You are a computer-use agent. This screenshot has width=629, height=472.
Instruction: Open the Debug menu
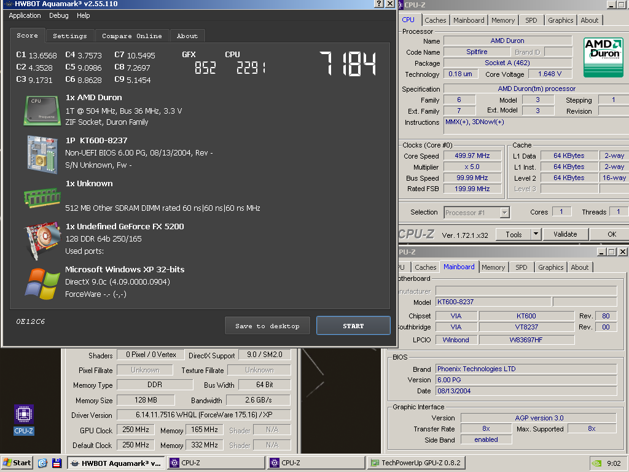pos(58,15)
